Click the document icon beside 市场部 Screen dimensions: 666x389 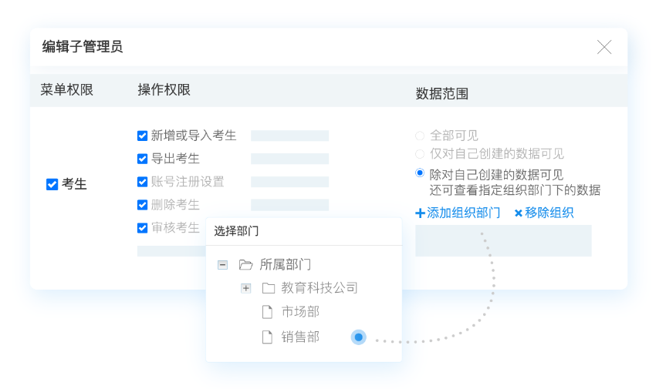pos(268,312)
